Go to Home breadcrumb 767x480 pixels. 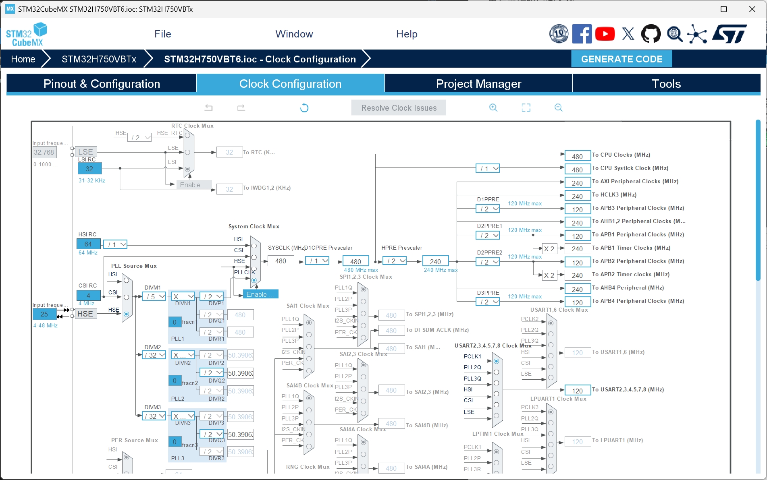click(23, 59)
